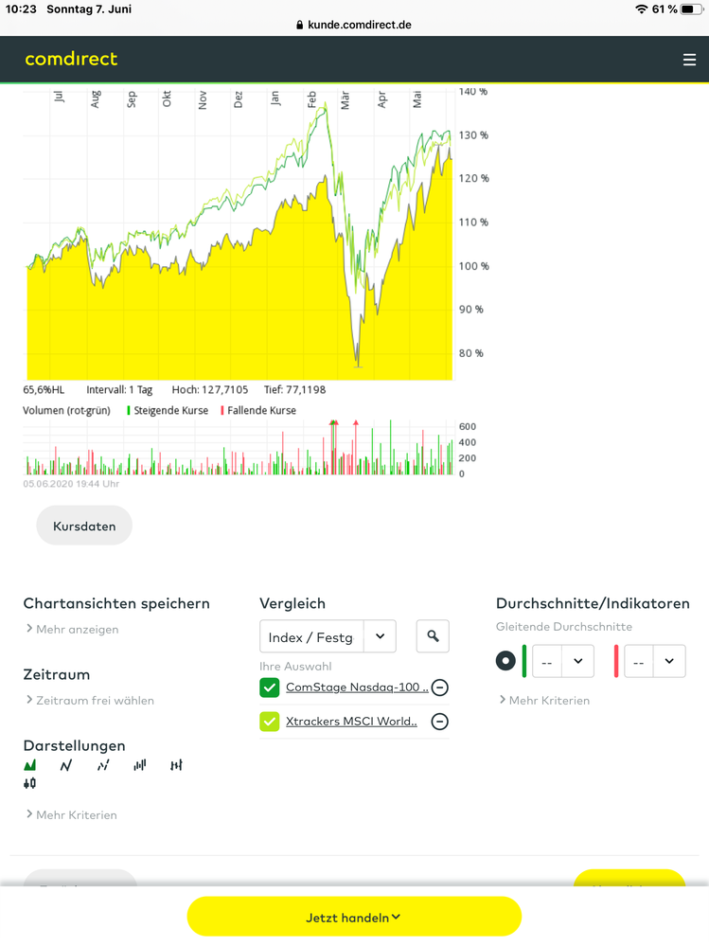Select the moving average radio button

[506, 661]
